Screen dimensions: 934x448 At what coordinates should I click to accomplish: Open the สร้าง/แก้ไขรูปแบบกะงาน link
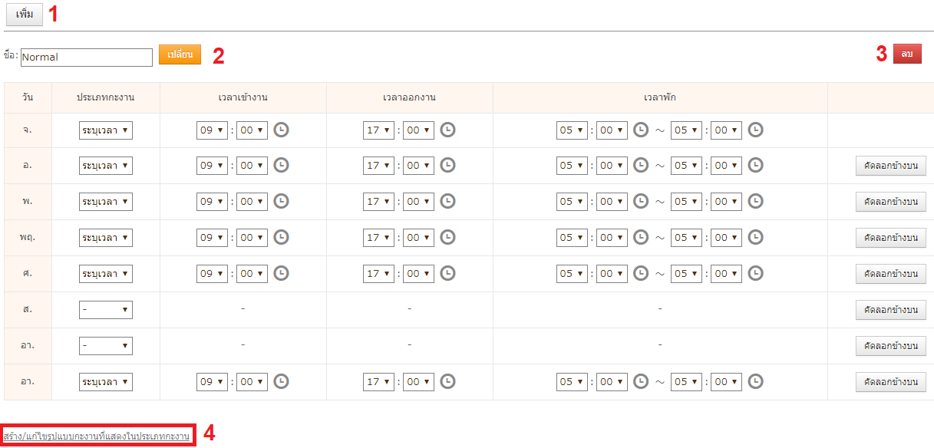click(97, 436)
